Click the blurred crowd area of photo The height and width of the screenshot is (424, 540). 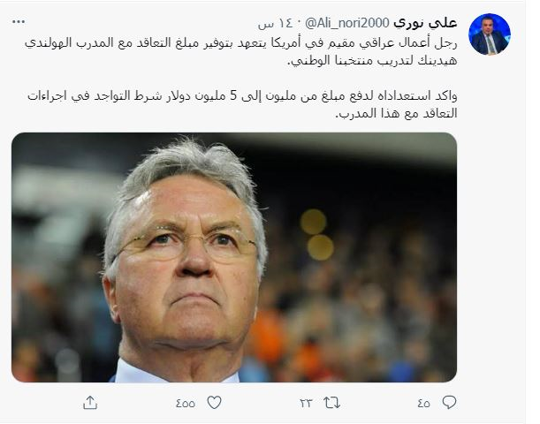[x=361, y=292]
